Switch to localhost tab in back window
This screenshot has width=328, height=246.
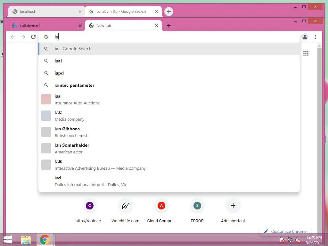[46, 12]
